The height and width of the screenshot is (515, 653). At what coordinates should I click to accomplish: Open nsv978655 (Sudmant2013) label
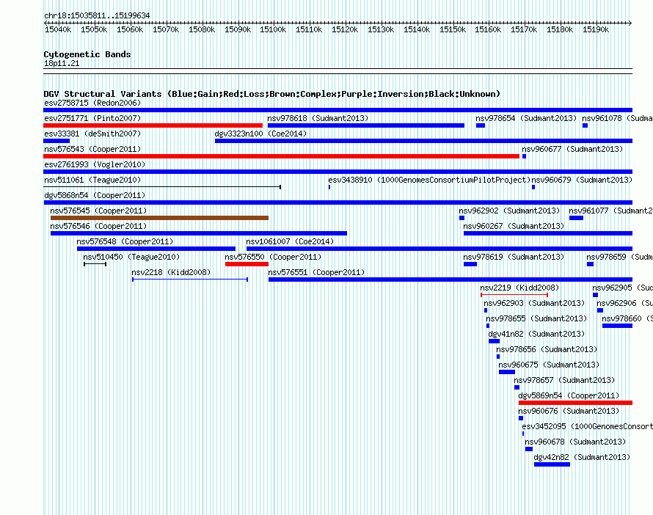536,318
